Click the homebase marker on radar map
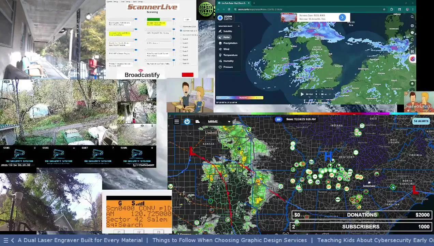This screenshot has width=434, height=246. coord(369,185)
